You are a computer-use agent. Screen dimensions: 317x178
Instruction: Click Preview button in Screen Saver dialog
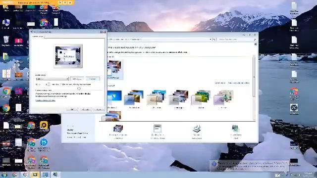(x=93, y=79)
